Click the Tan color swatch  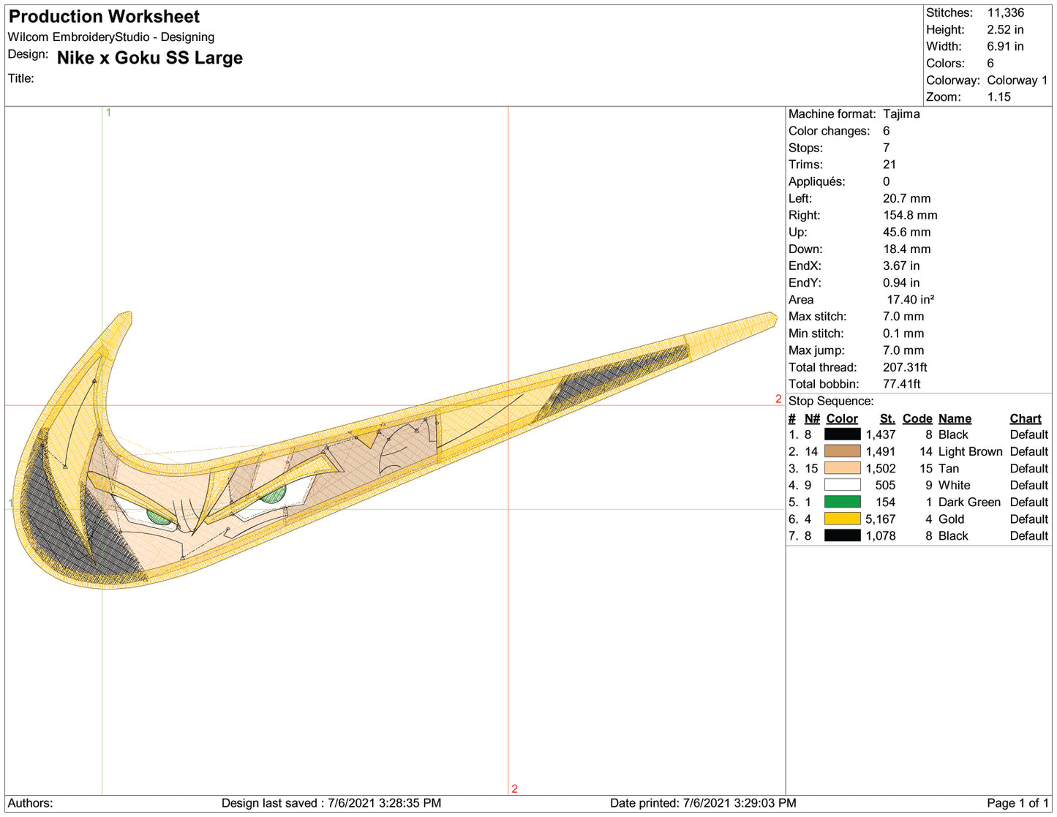pyautogui.click(x=842, y=468)
